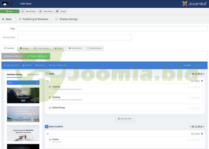Viewport: 209px width, 149px height.
Task: Click the column settings icon beside Addon
Action: 202,81
